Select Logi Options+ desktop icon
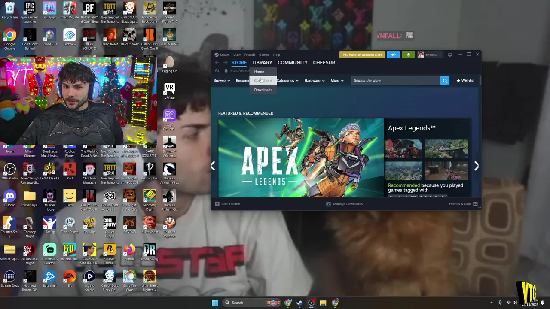 169,120
